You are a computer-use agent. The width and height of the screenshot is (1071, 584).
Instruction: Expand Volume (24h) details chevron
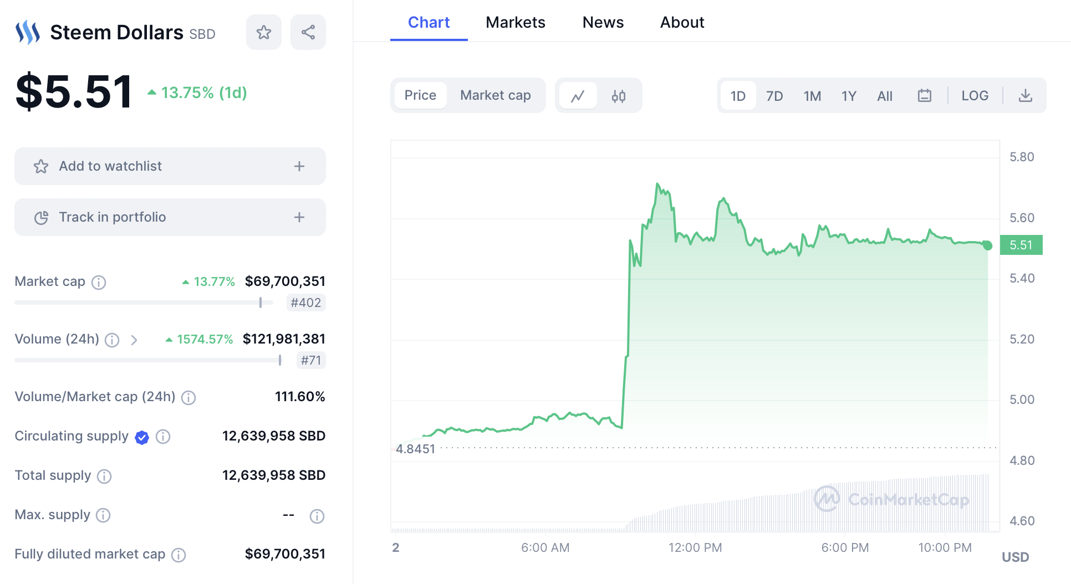coord(134,340)
